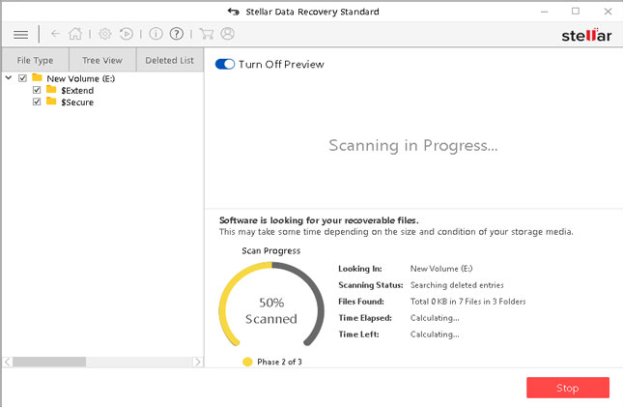Image resolution: width=623 pixels, height=407 pixels.
Task: Click the $Secure folder icon
Action: pos(51,102)
